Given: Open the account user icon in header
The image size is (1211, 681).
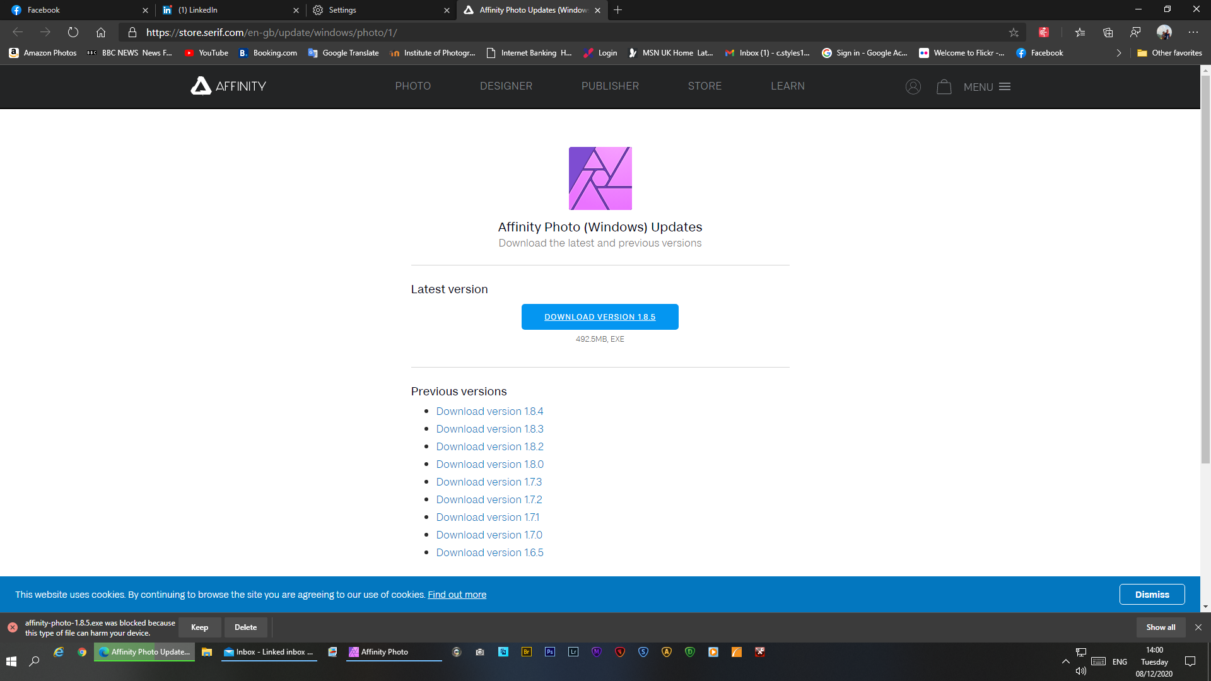Looking at the screenshot, I should 913,86.
